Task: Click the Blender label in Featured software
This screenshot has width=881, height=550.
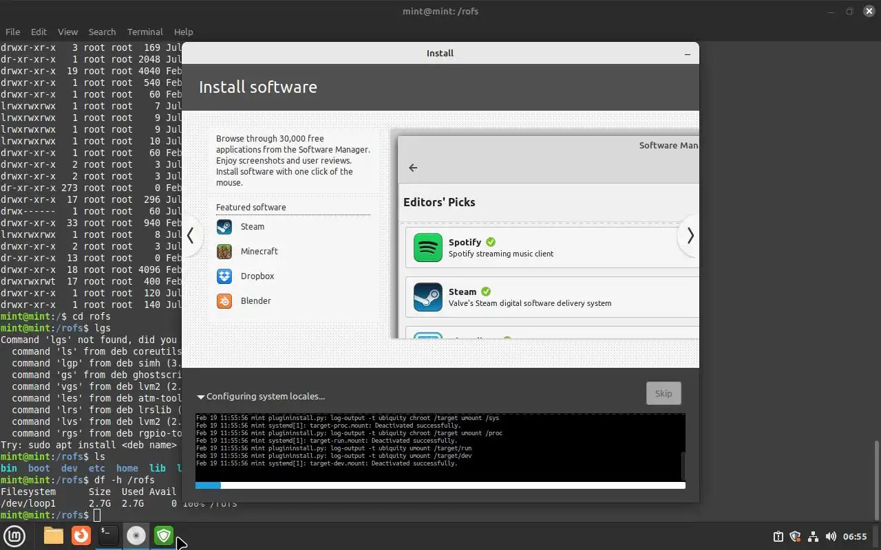Action: (256, 301)
